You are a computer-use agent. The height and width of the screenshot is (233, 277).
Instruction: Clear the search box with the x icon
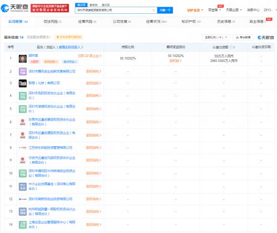[153, 10]
